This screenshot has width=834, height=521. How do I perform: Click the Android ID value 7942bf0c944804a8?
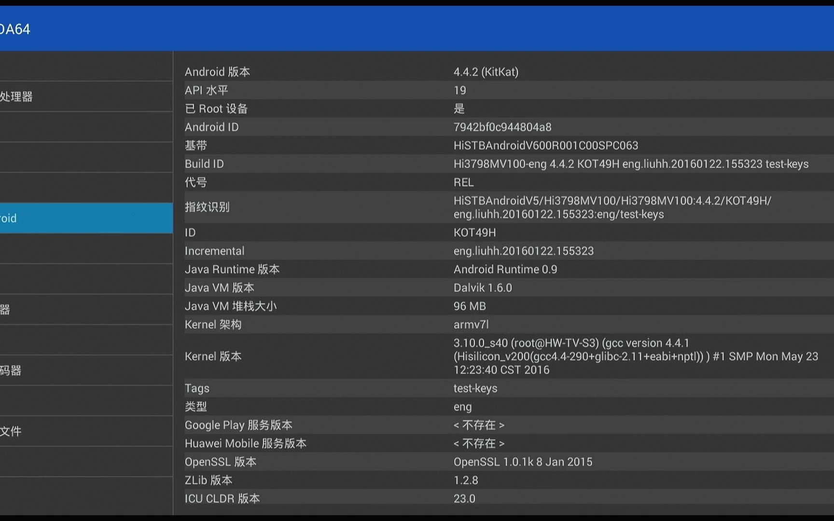tap(502, 127)
